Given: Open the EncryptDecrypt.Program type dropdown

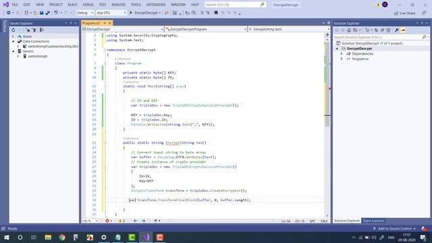Looking at the screenshot, I should pos(206,29).
